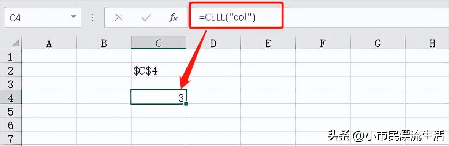Cancel formula entry with the X icon
Viewport: 449px width, 146px height.
click(119, 18)
